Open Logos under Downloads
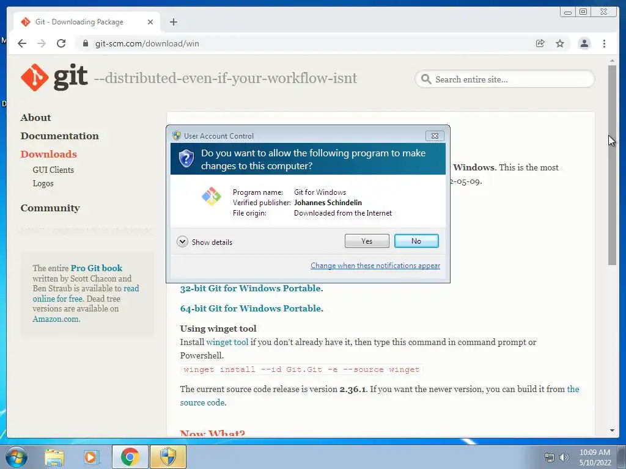The width and height of the screenshot is (626, 469). tap(43, 183)
